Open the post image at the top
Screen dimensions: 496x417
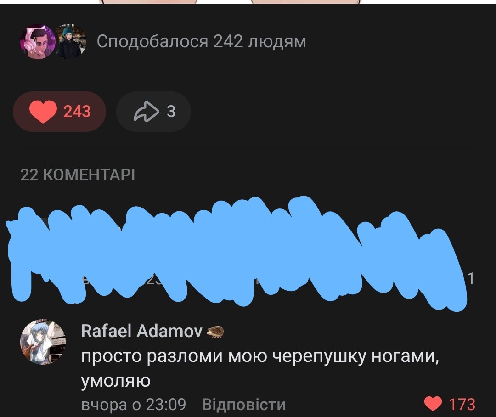click(248, 1)
